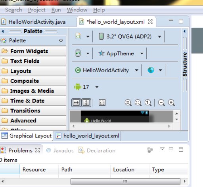Click the zoom to fit screen magnifier icon
Image resolution: width=203 pixels, height=187 pixels.
point(138,103)
